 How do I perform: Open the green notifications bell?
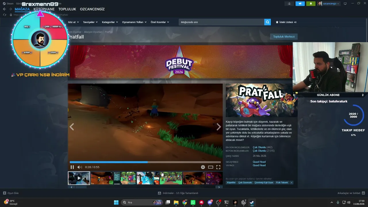pos(311,4)
